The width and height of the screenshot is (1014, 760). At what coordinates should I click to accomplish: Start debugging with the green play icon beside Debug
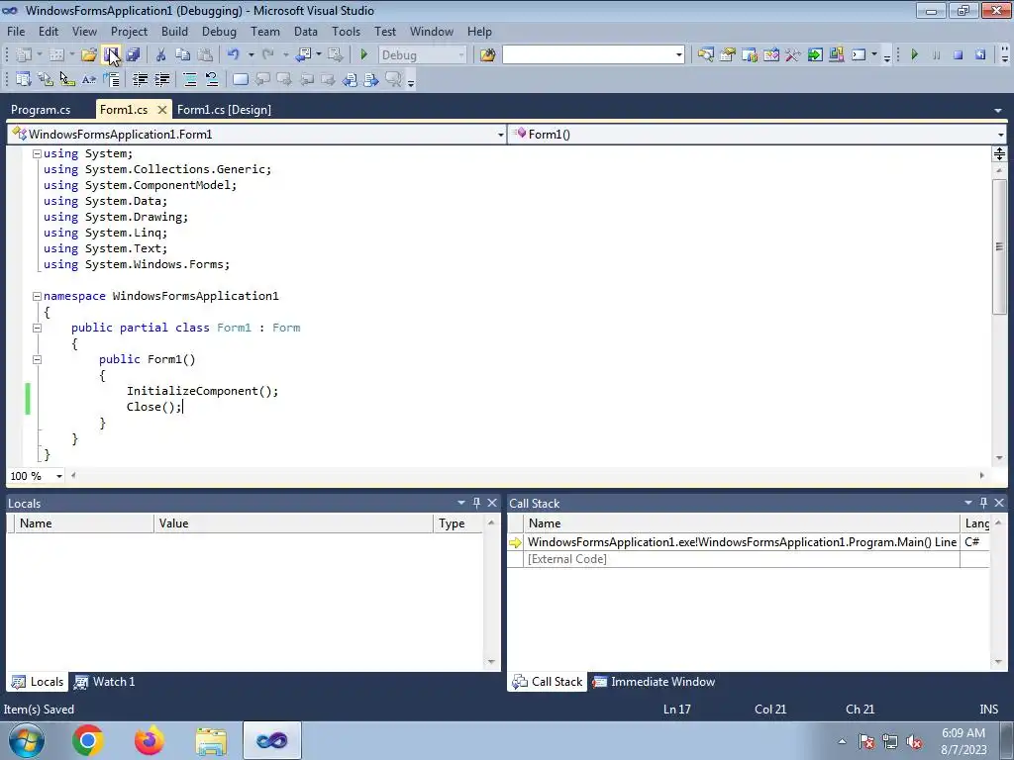coord(363,55)
